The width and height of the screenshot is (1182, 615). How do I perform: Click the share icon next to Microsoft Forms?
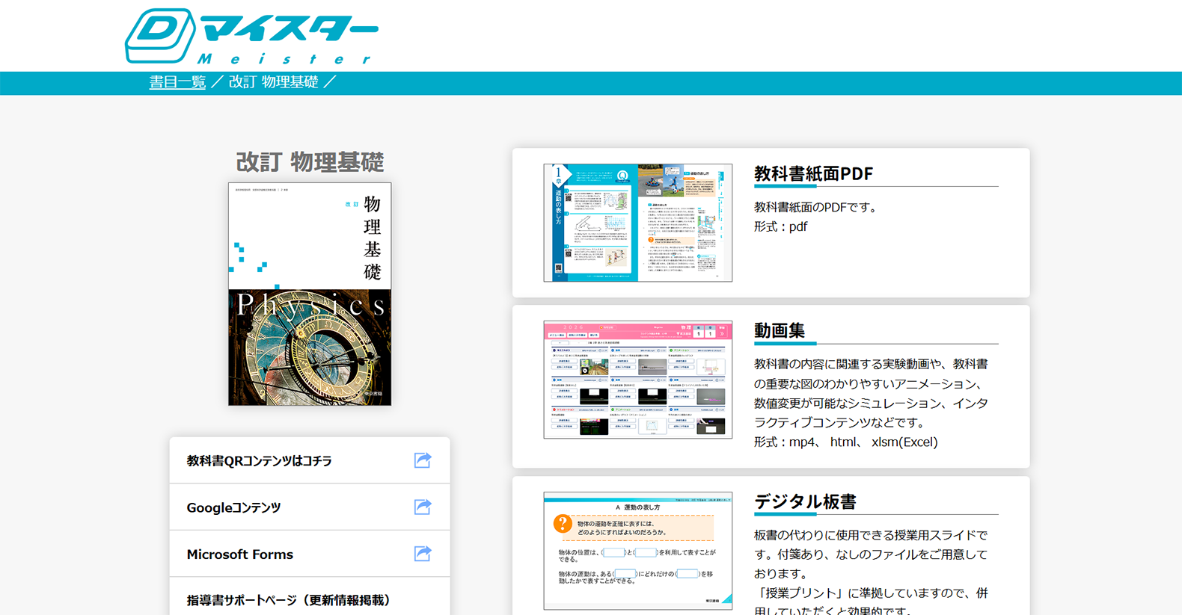coord(423,554)
